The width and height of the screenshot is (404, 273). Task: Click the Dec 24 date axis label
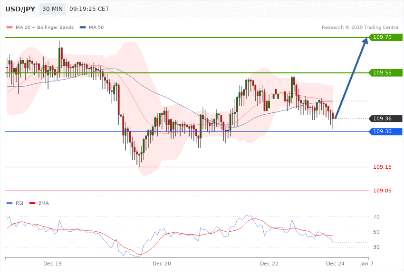pyautogui.click(x=335, y=264)
